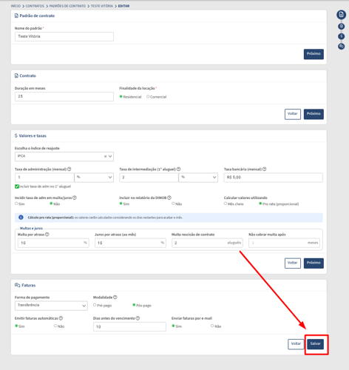Open help icon beside Taxa bancária
This screenshot has width=349, height=370.
coord(264,169)
